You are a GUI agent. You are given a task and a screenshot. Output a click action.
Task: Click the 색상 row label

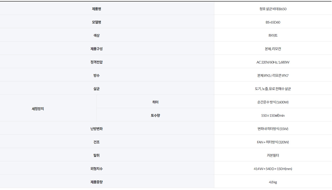(x=96, y=36)
